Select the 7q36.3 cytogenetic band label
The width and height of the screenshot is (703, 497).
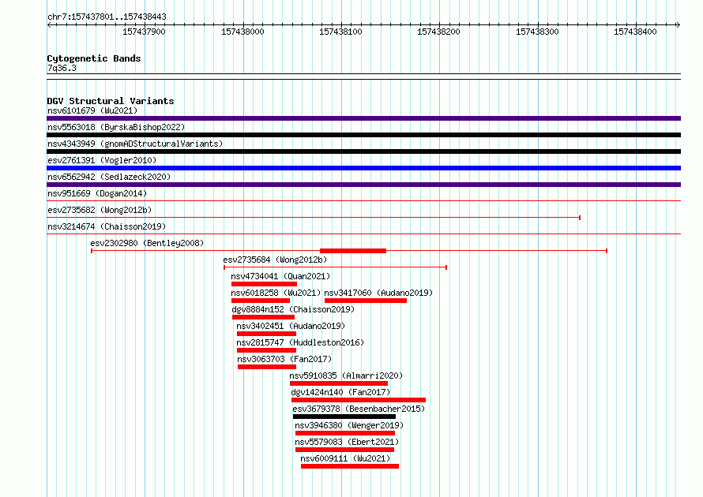(x=62, y=68)
